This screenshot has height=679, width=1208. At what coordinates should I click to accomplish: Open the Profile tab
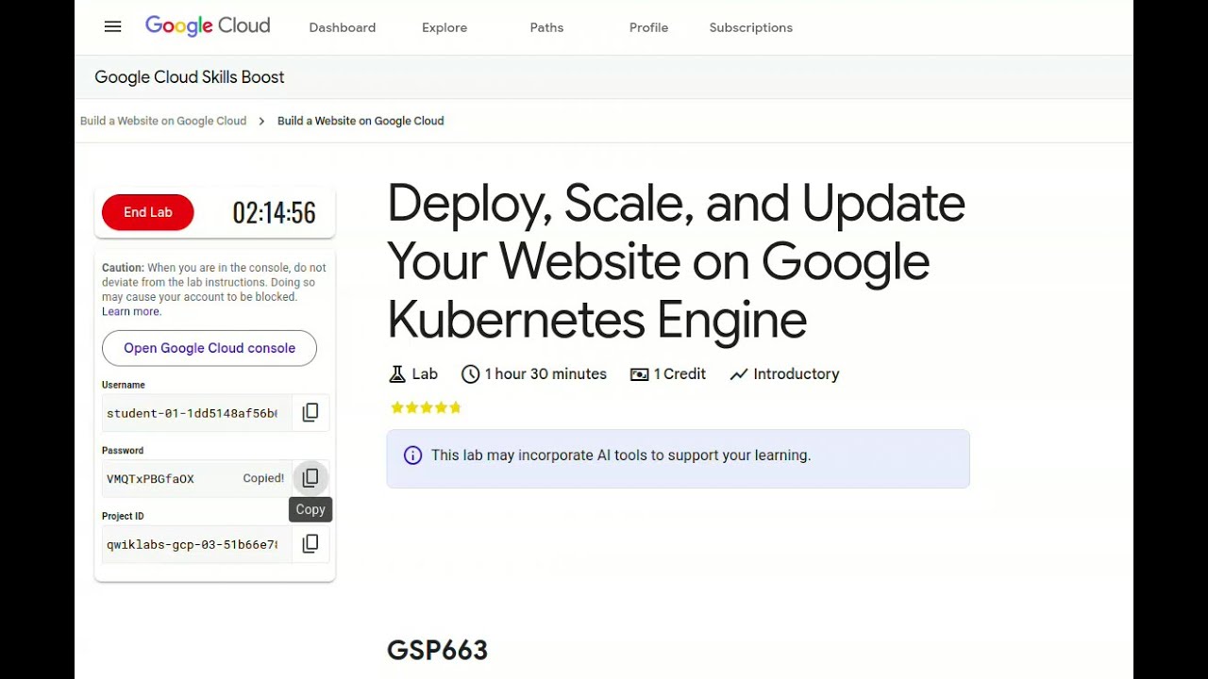648,27
